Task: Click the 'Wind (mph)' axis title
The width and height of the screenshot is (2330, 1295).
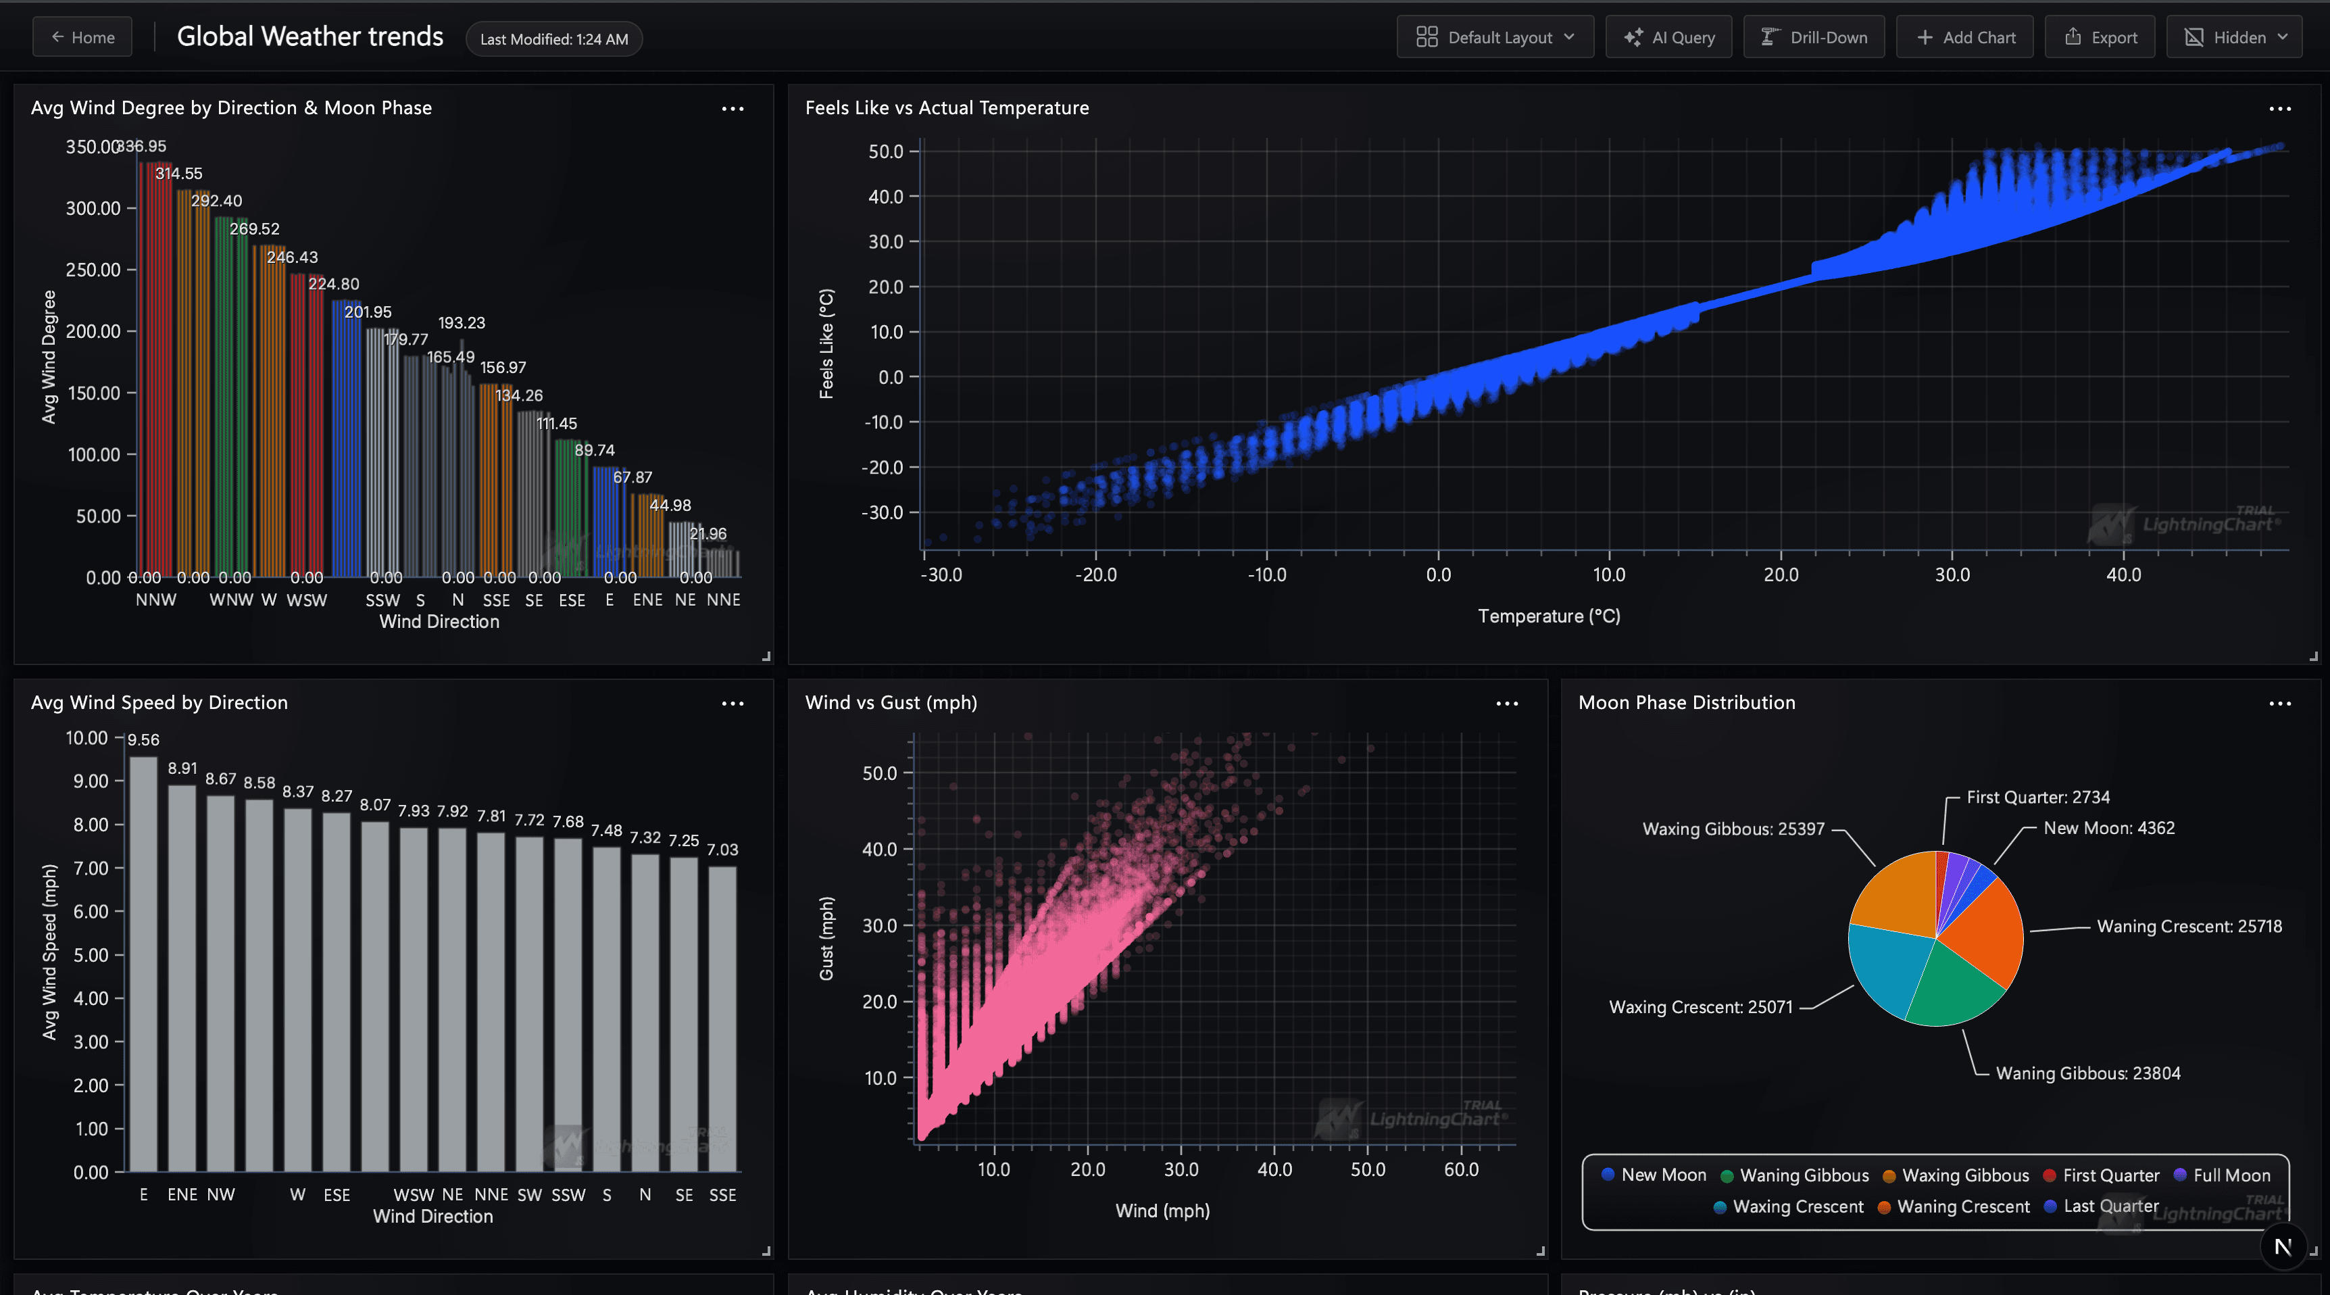Action: coord(1162,1211)
